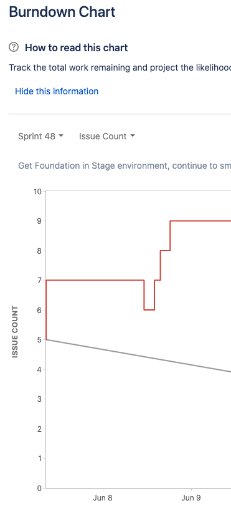Image resolution: width=231 pixels, height=518 pixels.
Task: Click the y-axis value 0 label
Action: (x=39, y=488)
